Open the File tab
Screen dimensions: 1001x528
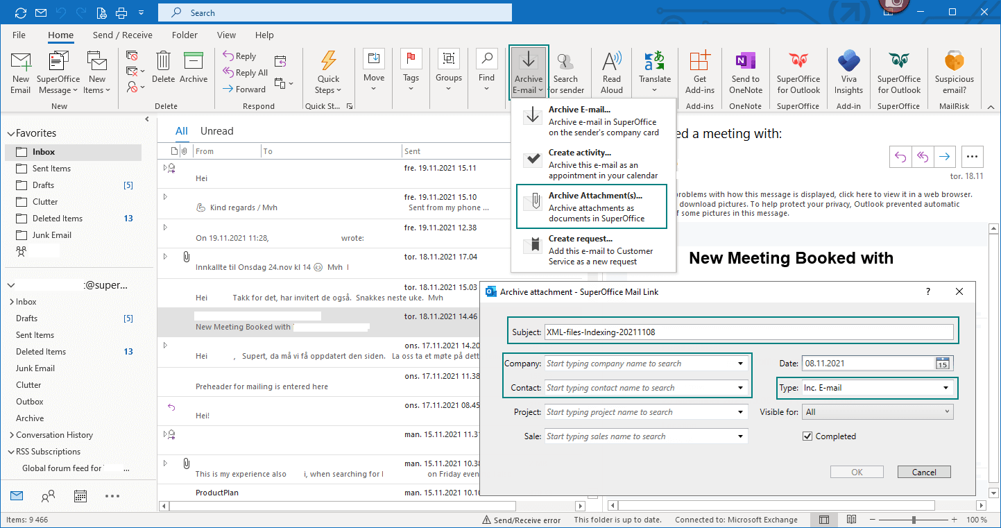[x=19, y=35]
